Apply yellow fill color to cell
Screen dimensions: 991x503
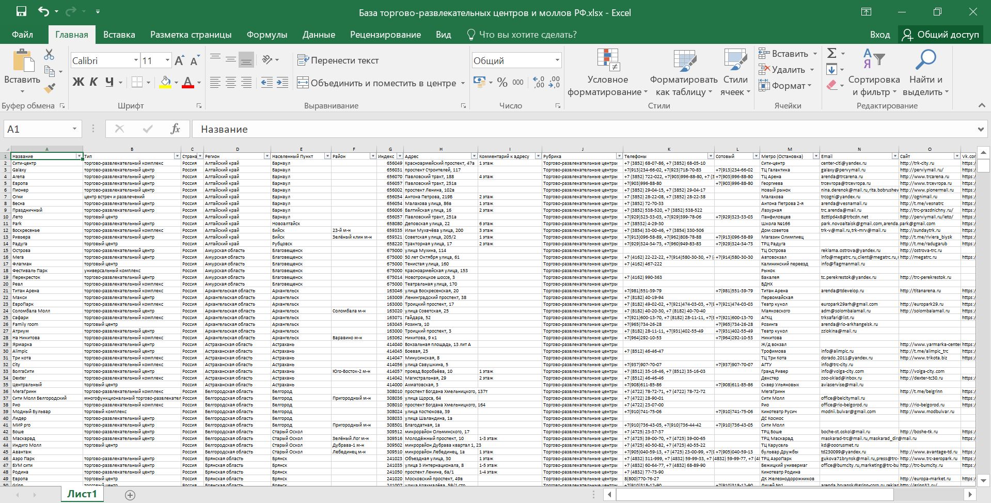(165, 82)
